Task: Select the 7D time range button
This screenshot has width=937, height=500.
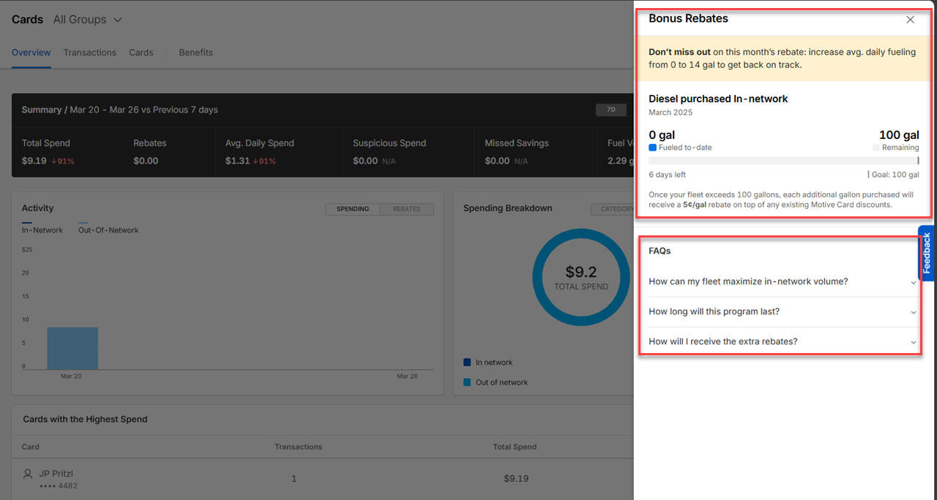Action: tap(611, 110)
